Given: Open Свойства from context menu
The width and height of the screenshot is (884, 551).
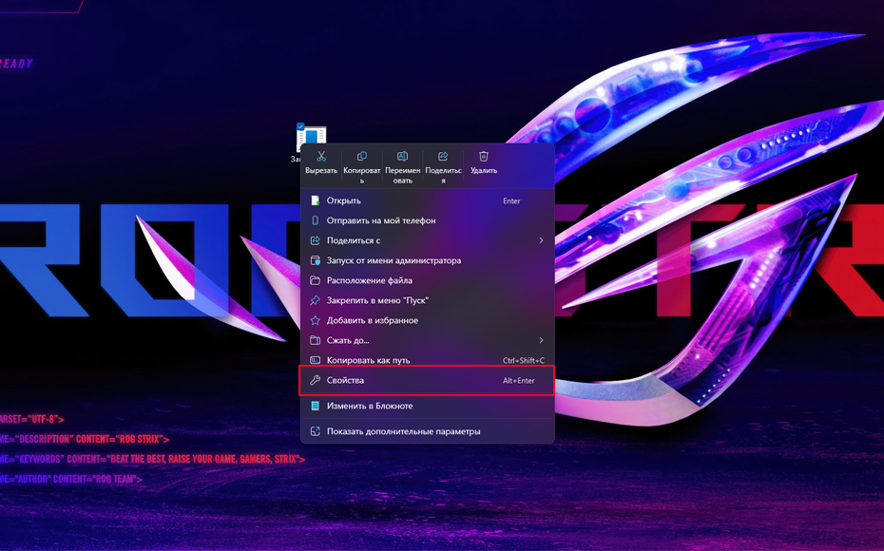Looking at the screenshot, I should point(428,380).
